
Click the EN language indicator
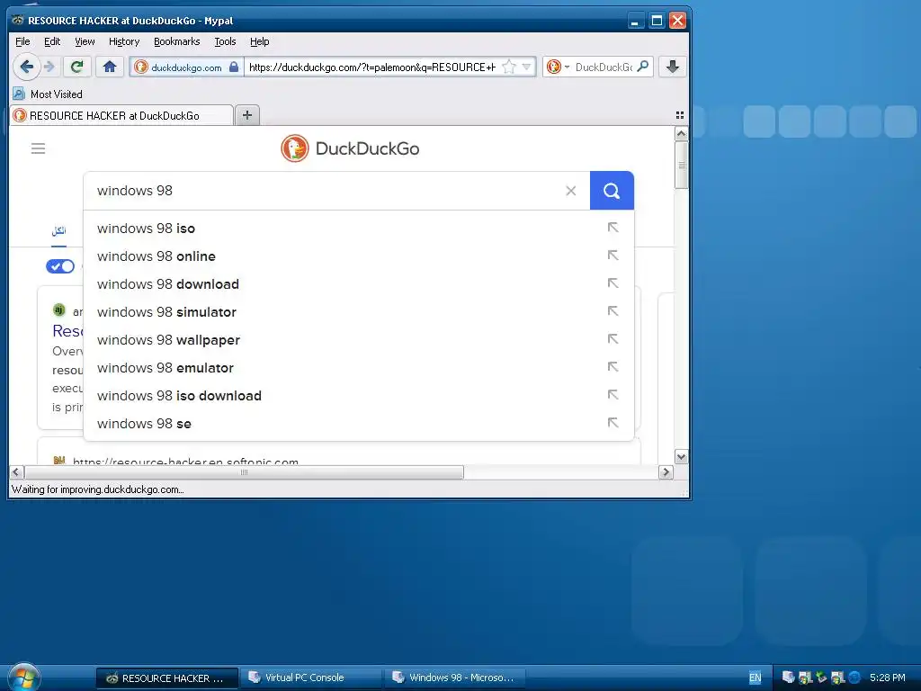(756, 678)
